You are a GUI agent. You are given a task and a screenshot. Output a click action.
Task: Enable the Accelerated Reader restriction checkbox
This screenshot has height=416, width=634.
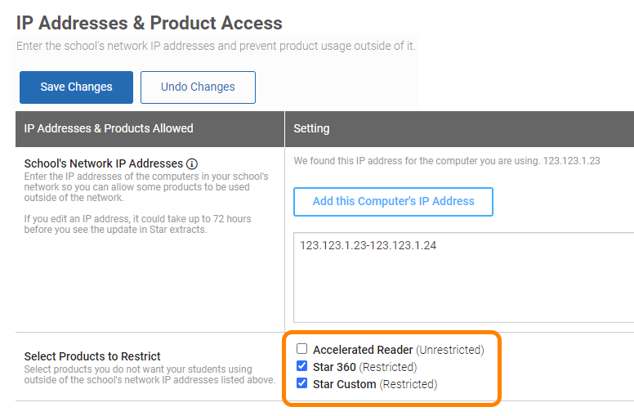click(301, 349)
